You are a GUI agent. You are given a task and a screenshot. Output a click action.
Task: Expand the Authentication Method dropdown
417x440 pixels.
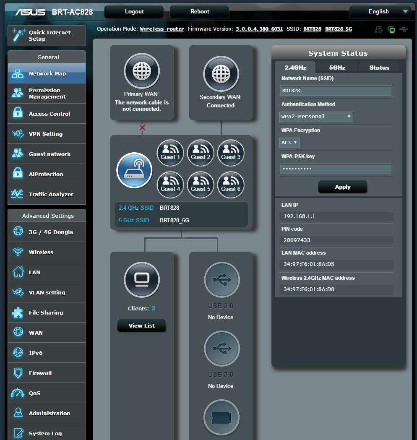[x=316, y=117]
